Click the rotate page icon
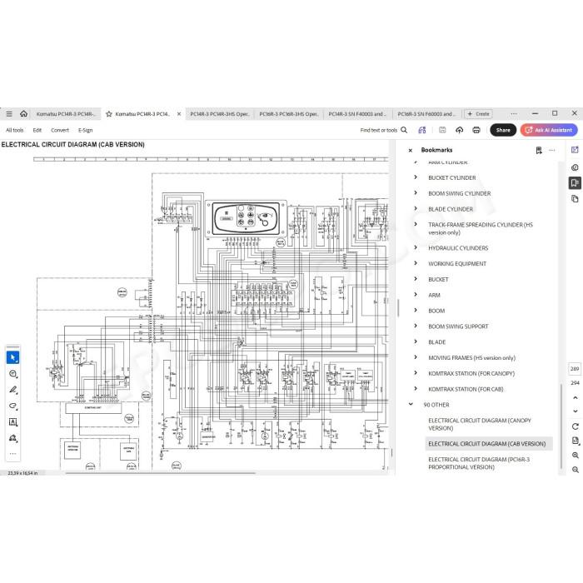Image resolution: width=583 pixels, height=583 pixels. [576, 426]
